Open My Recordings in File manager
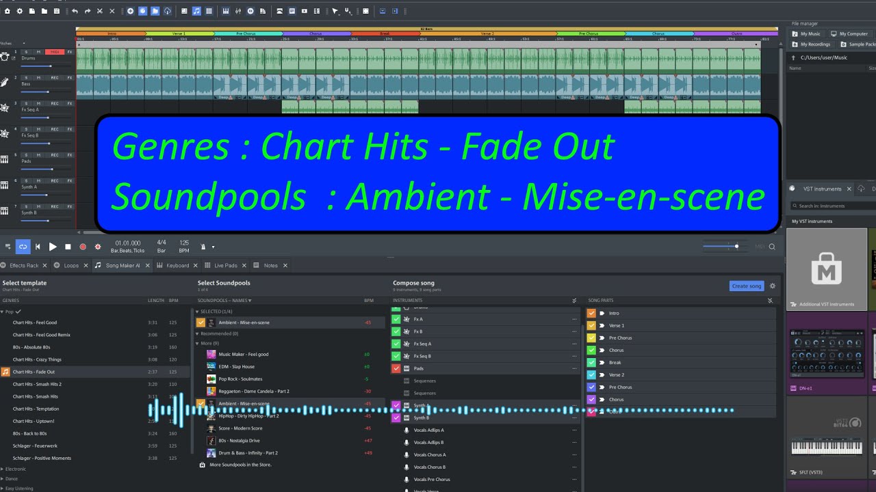Image resolution: width=876 pixels, height=492 pixels. (810, 44)
